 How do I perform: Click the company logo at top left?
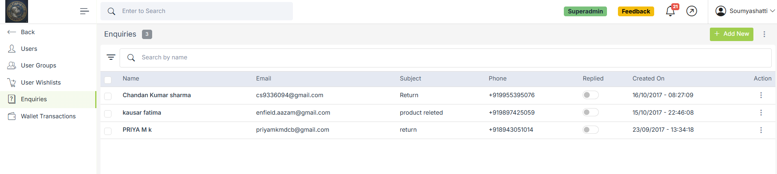[17, 11]
